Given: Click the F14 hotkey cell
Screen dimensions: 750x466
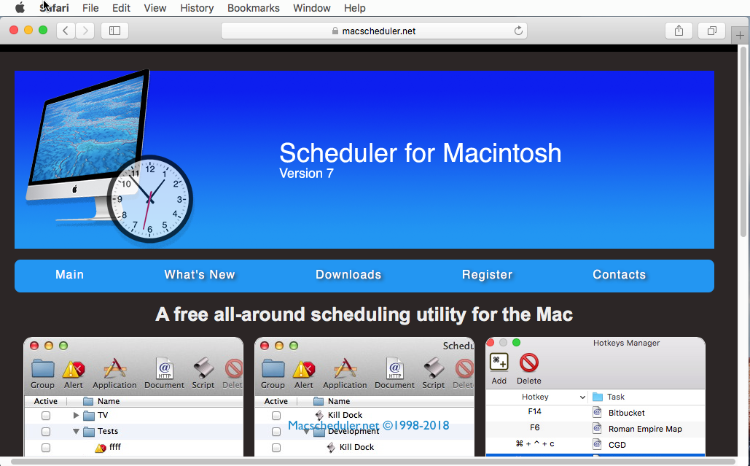Looking at the screenshot, I should [535, 411].
